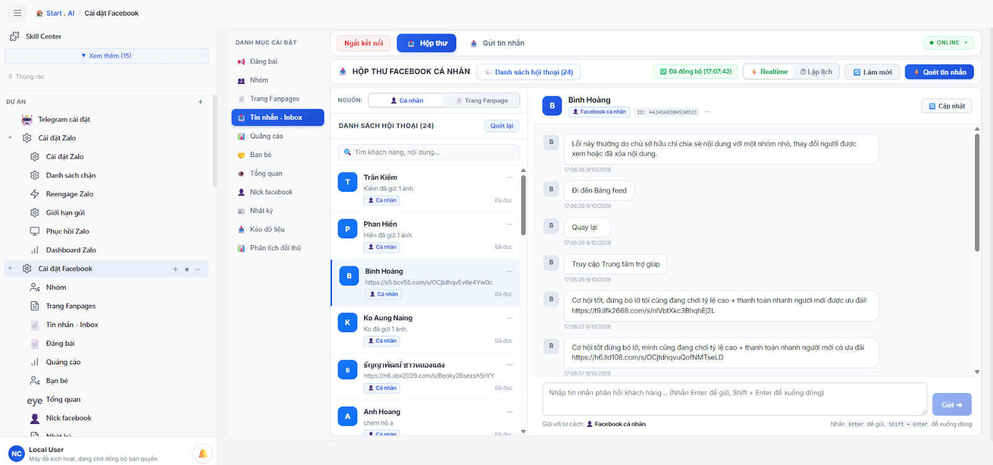
Task: Open the Lập lịch schedule button
Action: (817, 72)
